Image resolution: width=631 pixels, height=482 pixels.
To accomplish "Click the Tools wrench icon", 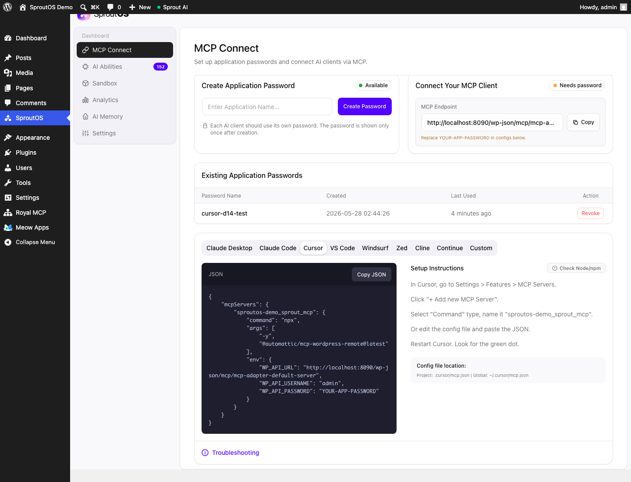I will click(8, 183).
